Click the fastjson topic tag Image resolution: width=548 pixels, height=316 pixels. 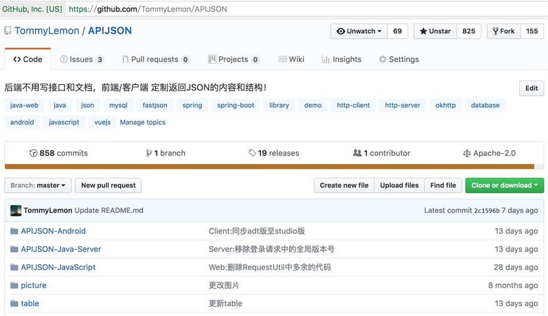(x=155, y=105)
